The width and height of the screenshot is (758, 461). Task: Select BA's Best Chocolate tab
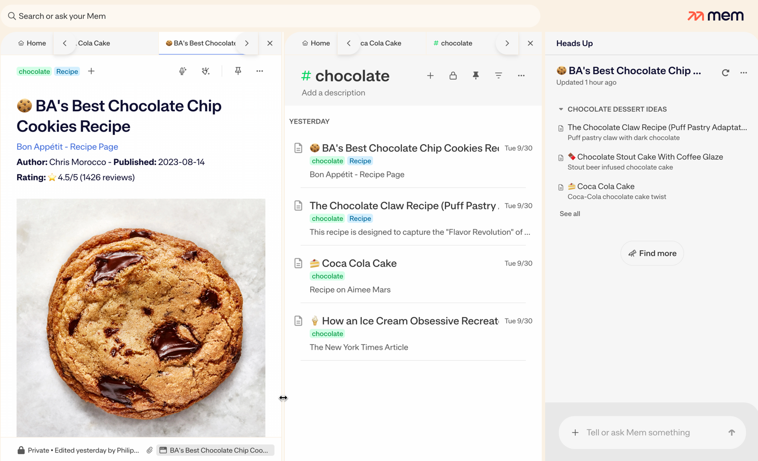click(x=201, y=43)
